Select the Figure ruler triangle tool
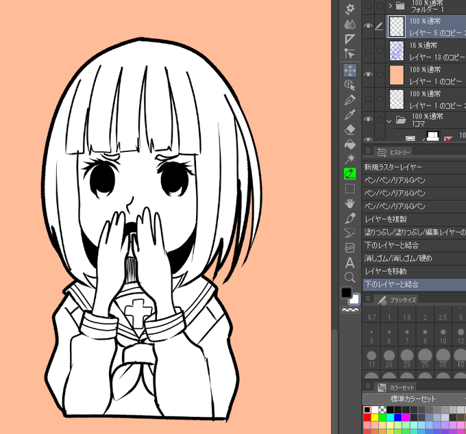Image resolution: width=466 pixels, height=434 pixels. pos(349,40)
